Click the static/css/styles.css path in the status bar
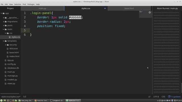The image size is (182, 102). click(11, 97)
